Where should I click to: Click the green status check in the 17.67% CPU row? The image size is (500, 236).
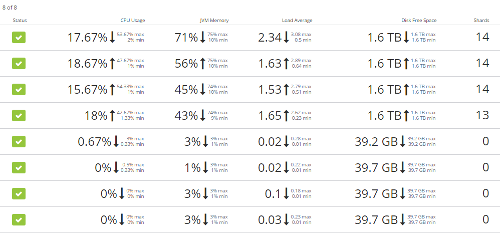[19, 38]
